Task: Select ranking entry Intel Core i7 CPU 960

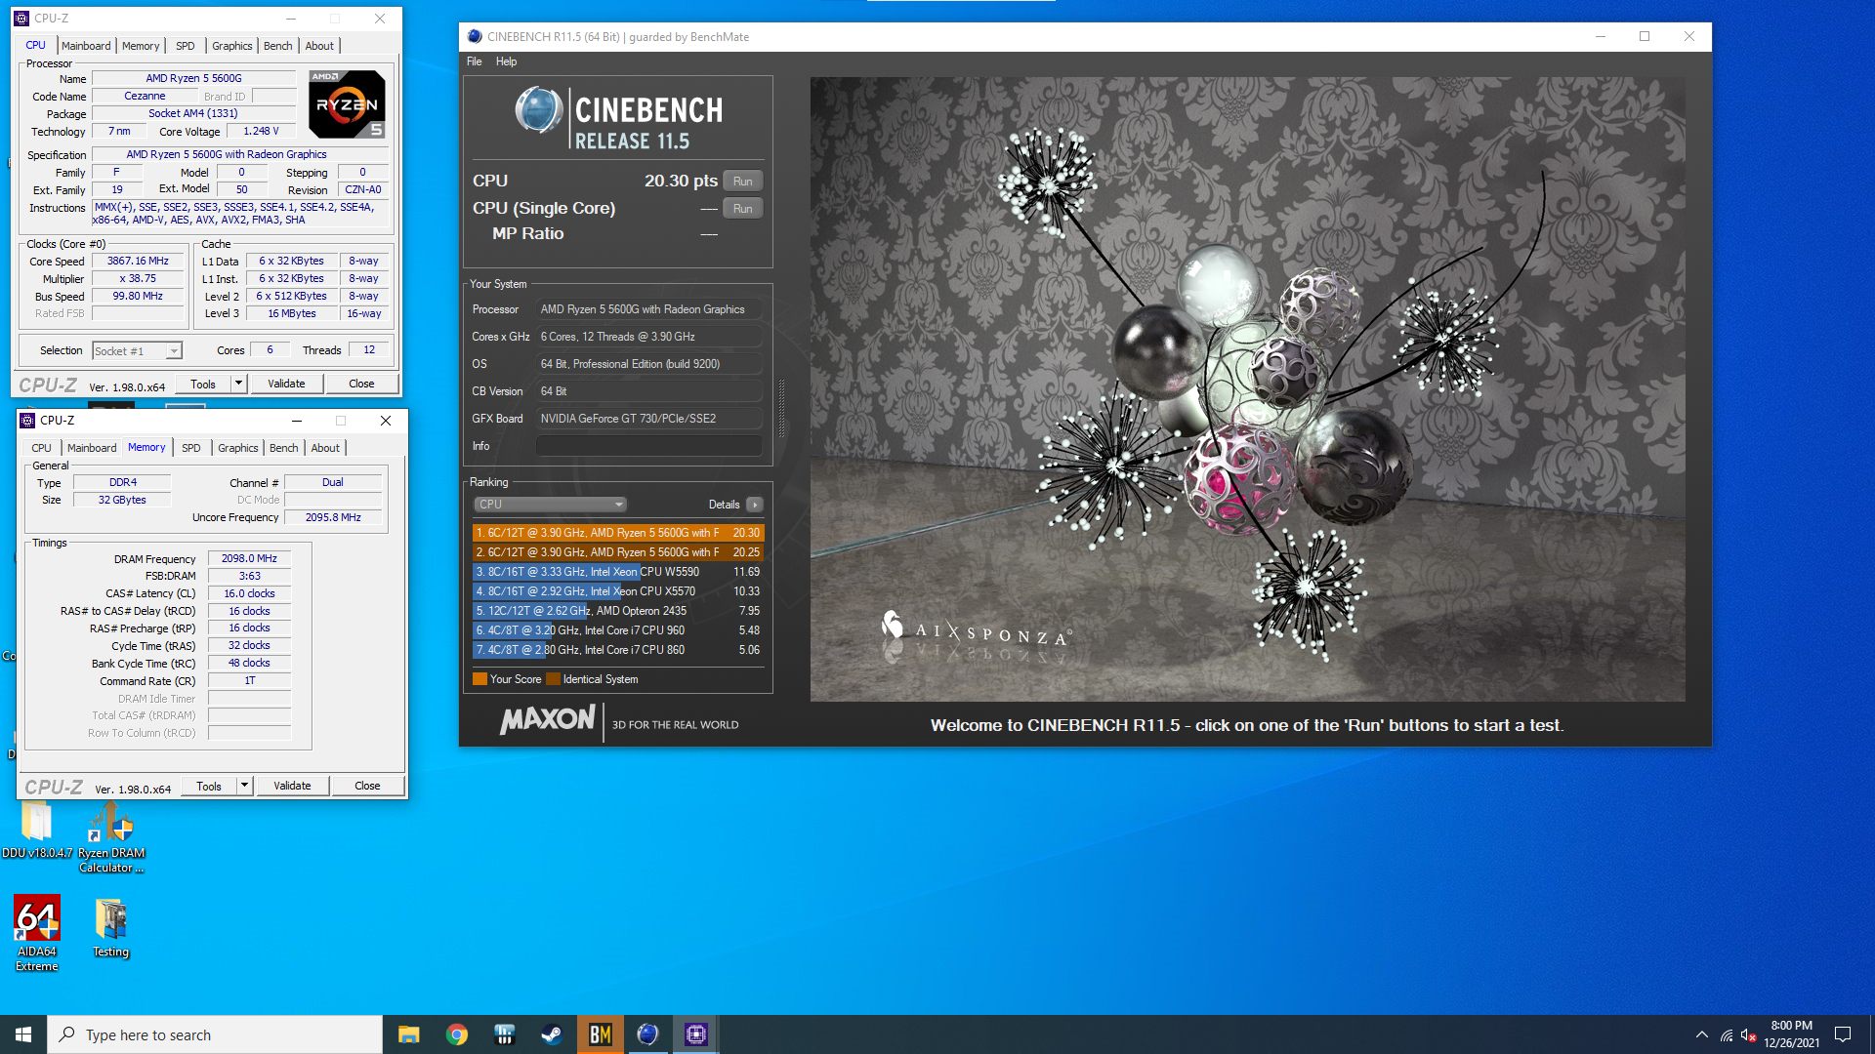Action: point(617,630)
